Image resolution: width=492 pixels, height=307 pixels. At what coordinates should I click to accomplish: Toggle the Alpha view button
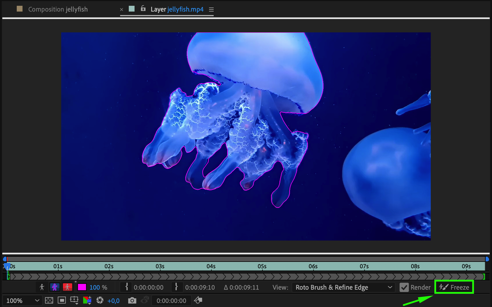click(42, 287)
